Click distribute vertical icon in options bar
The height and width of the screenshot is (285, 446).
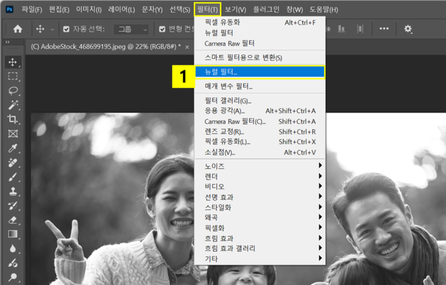(x=360, y=28)
